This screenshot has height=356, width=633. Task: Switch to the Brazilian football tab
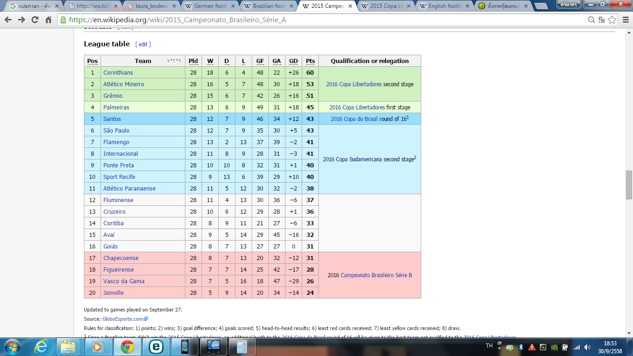pyautogui.click(x=268, y=6)
